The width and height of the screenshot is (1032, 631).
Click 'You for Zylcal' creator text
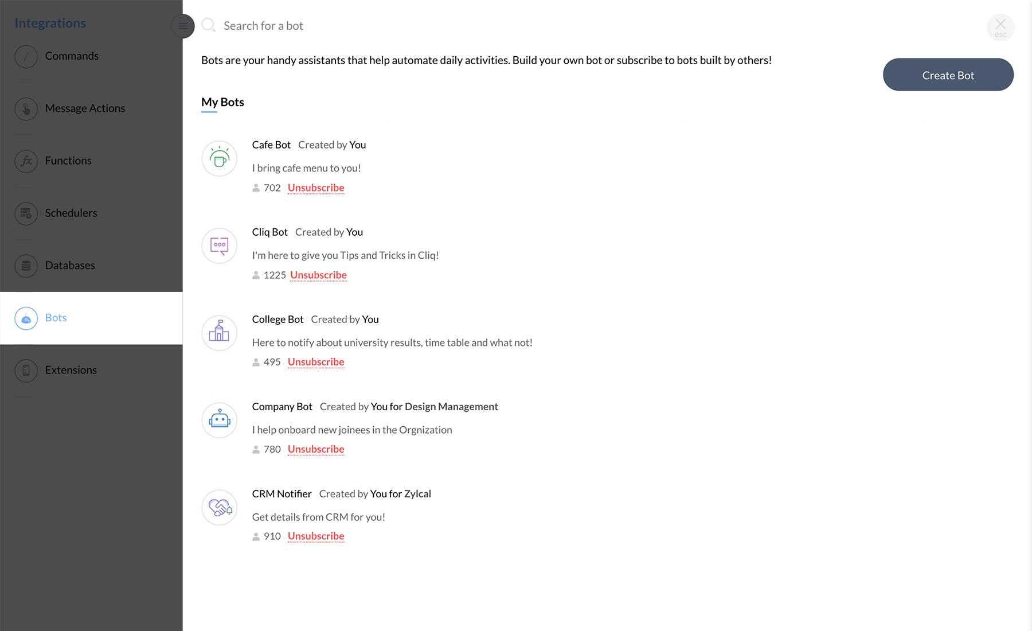coord(400,494)
